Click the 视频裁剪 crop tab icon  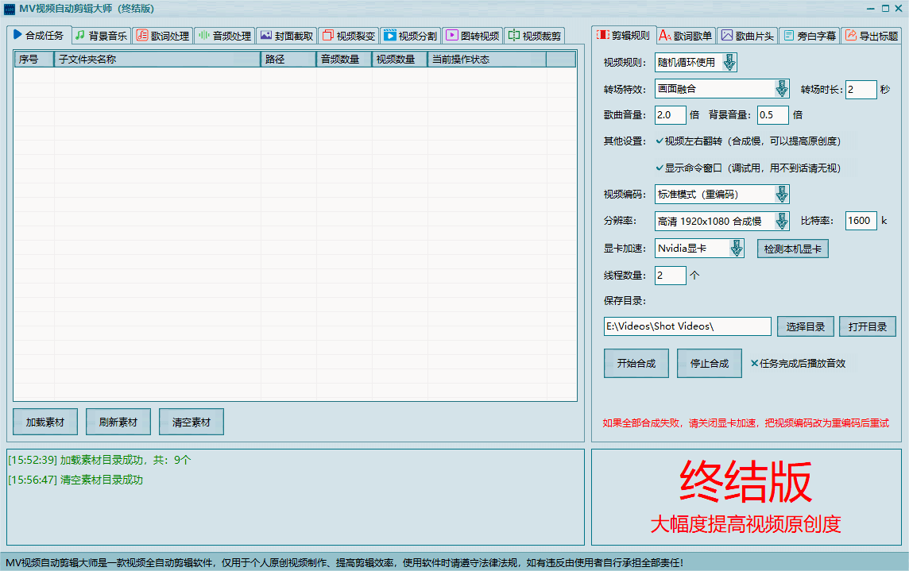[x=513, y=36]
